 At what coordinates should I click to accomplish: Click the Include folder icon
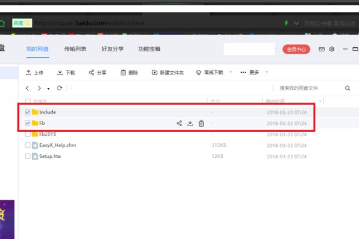[x=35, y=112]
